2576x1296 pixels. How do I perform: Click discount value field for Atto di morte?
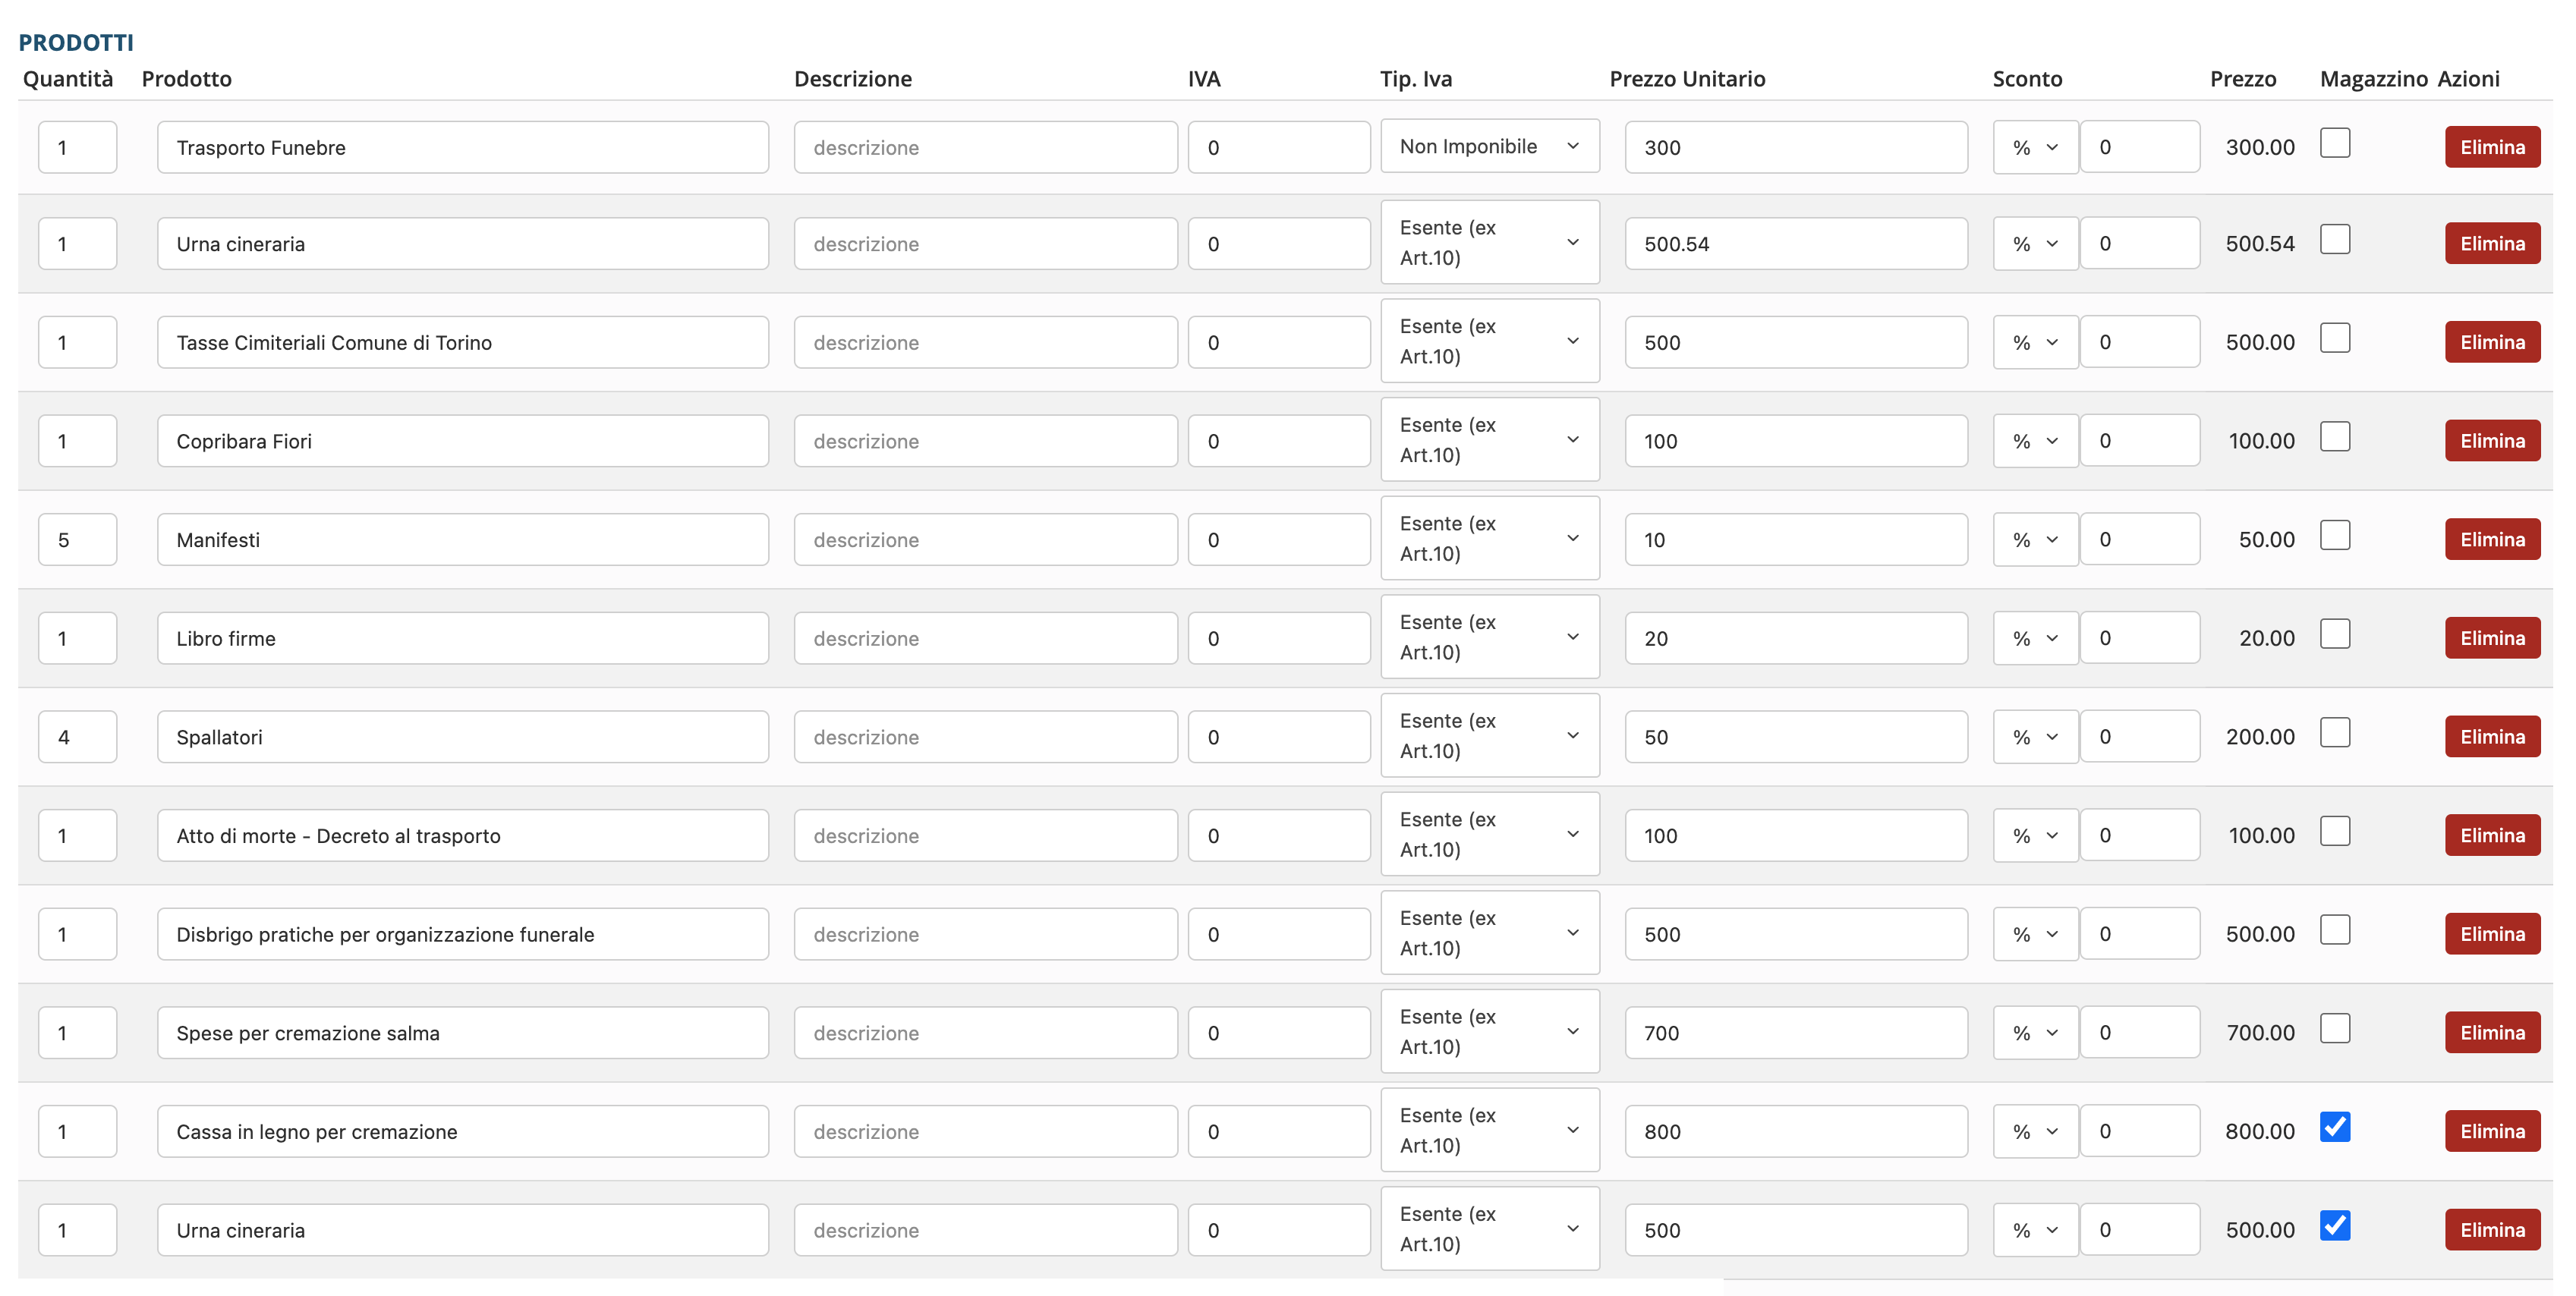click(2139, 835)
